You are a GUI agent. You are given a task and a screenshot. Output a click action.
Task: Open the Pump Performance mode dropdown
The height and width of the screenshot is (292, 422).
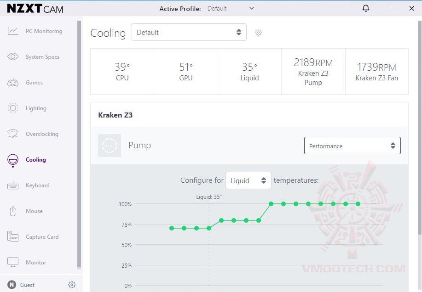pyautogui.click(x=353, y=146)
